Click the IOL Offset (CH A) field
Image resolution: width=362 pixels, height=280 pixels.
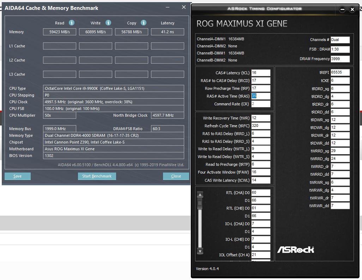261,255
